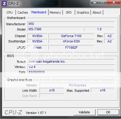Click the Southbridge label
Viewport: 121px width, 119px height.
[17, 41]
